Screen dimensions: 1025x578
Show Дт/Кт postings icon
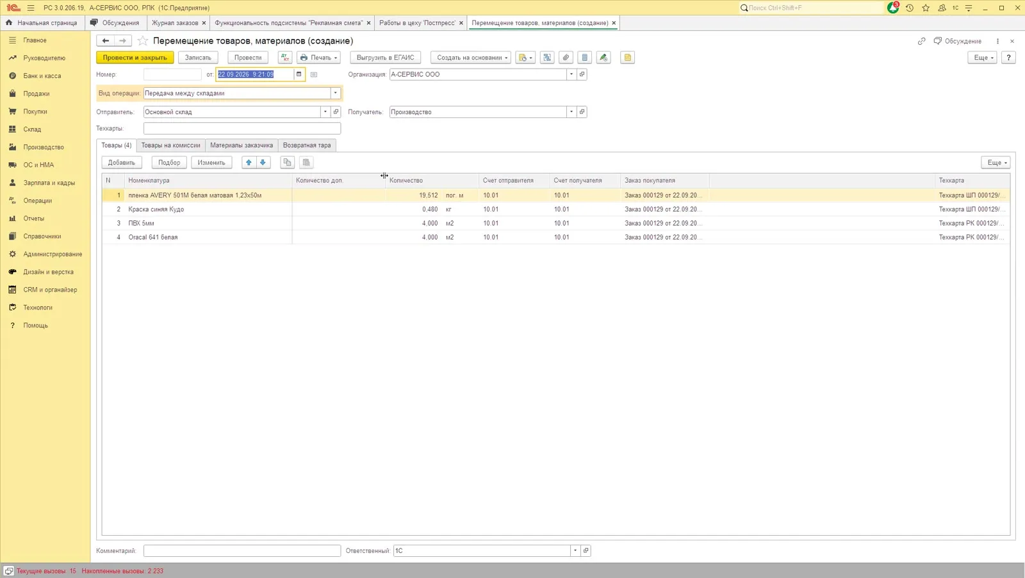pos(285,58)
